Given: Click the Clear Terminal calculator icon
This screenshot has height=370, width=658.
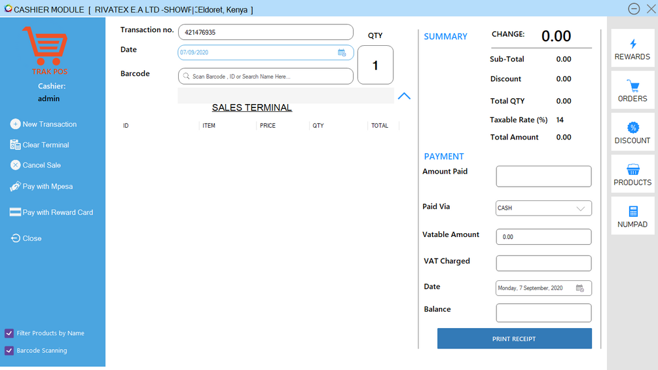Looking at the screenshot, I should pos(15,145).
